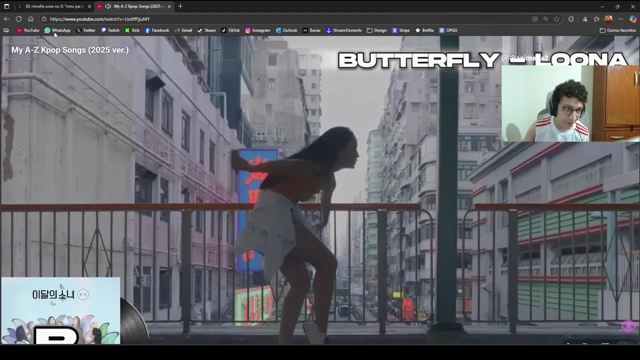Expand the Outros favoritos folder
The height and width of the screenshot is (360, 640).
coord(618,30)
